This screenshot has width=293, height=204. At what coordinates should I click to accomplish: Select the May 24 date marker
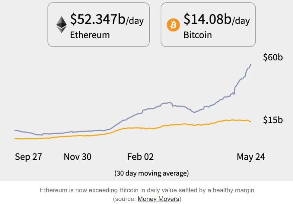point(251,157)
